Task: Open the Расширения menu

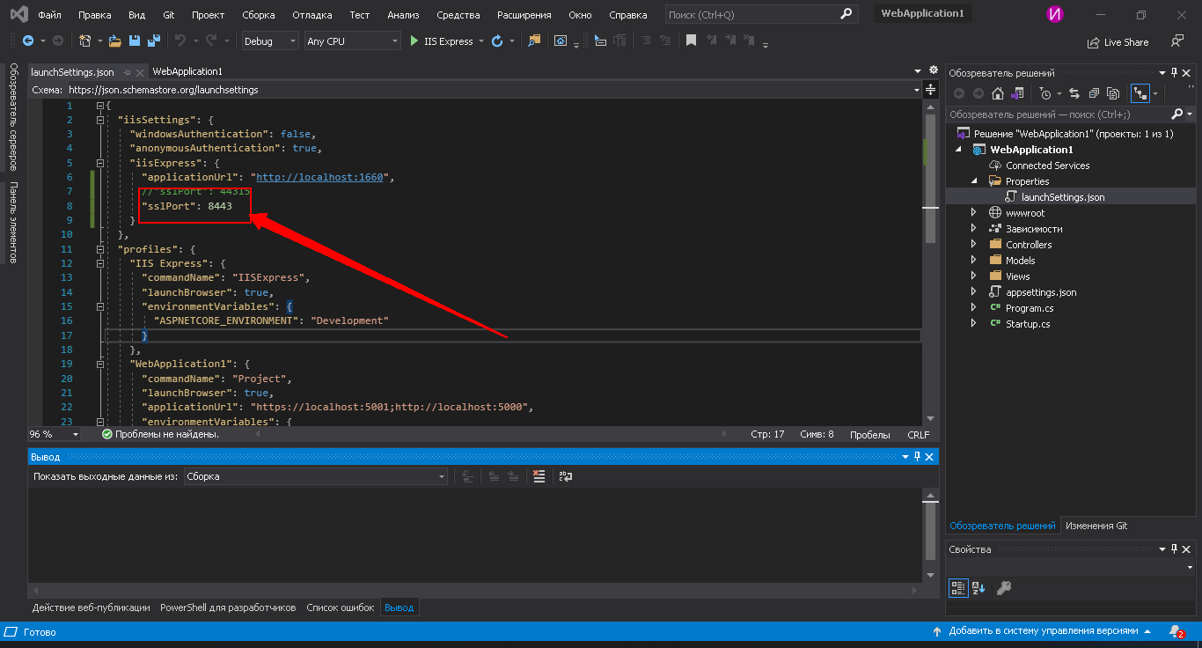Action: 524,15
